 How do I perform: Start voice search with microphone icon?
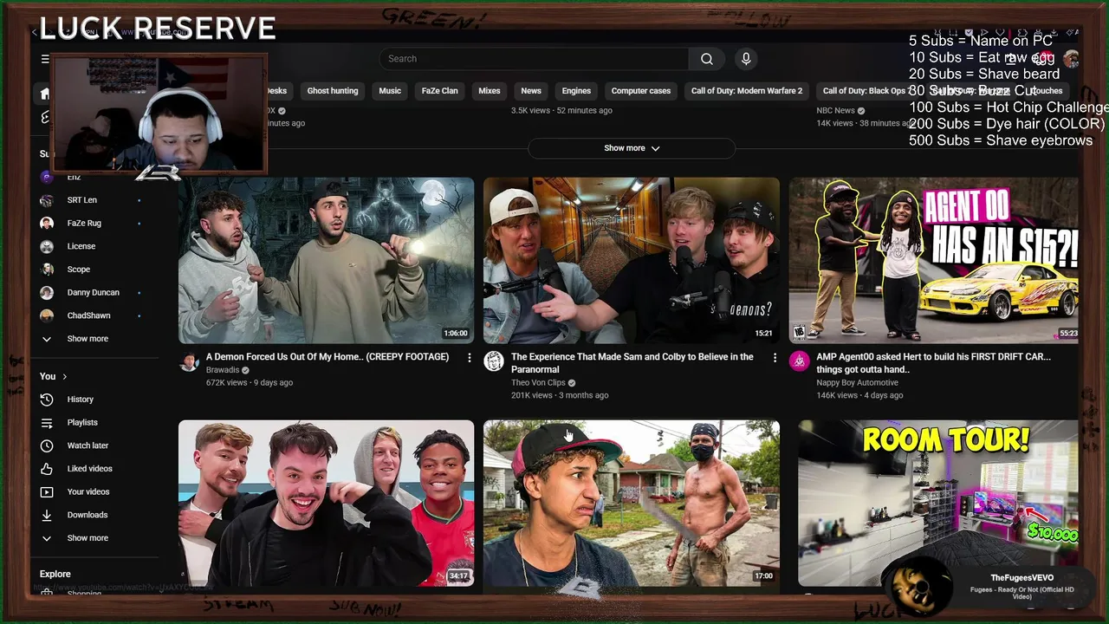746,59
